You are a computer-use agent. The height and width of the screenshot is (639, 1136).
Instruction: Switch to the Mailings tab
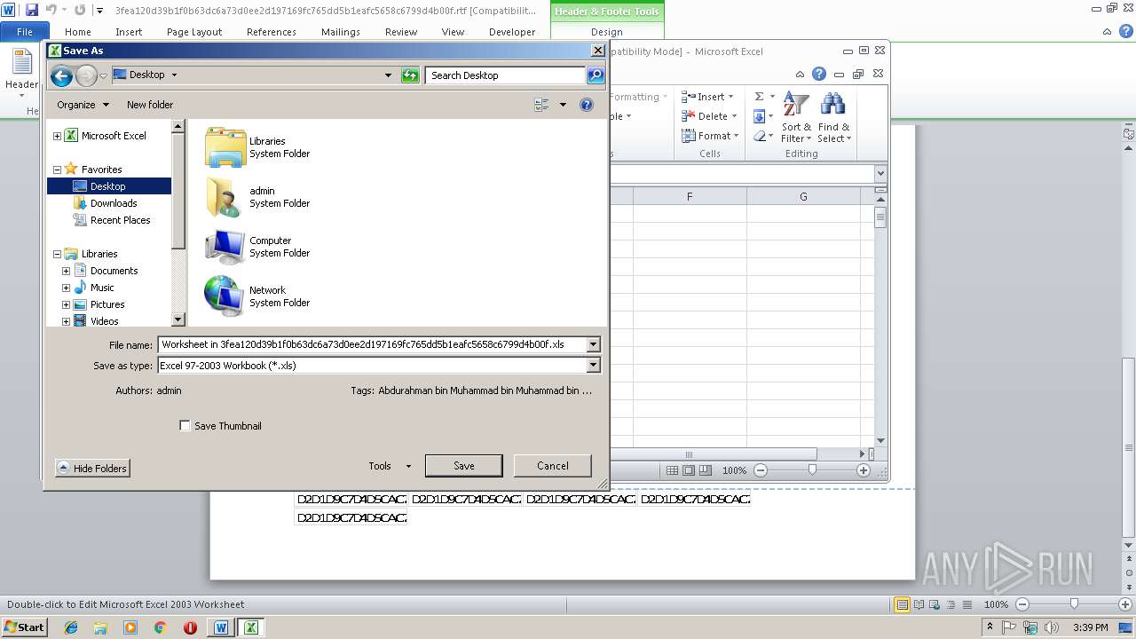[x=341, y=32]
